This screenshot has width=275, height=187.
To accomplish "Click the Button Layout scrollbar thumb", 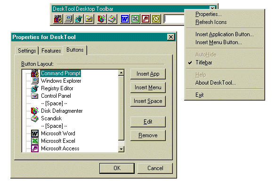I will click(121, 108).
